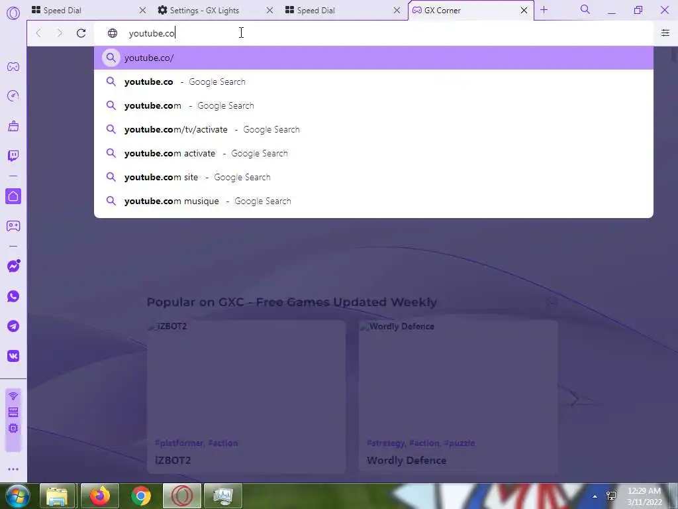Select the GX Corner tab
Viewport: 678px width, 509px height.
(471, 11)
